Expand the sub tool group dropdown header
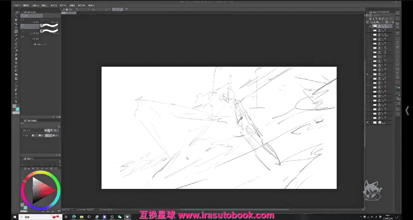 pos(31,16)
